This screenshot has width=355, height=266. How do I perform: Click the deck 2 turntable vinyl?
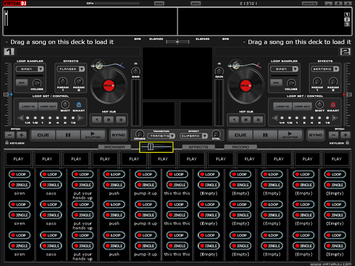246,86
